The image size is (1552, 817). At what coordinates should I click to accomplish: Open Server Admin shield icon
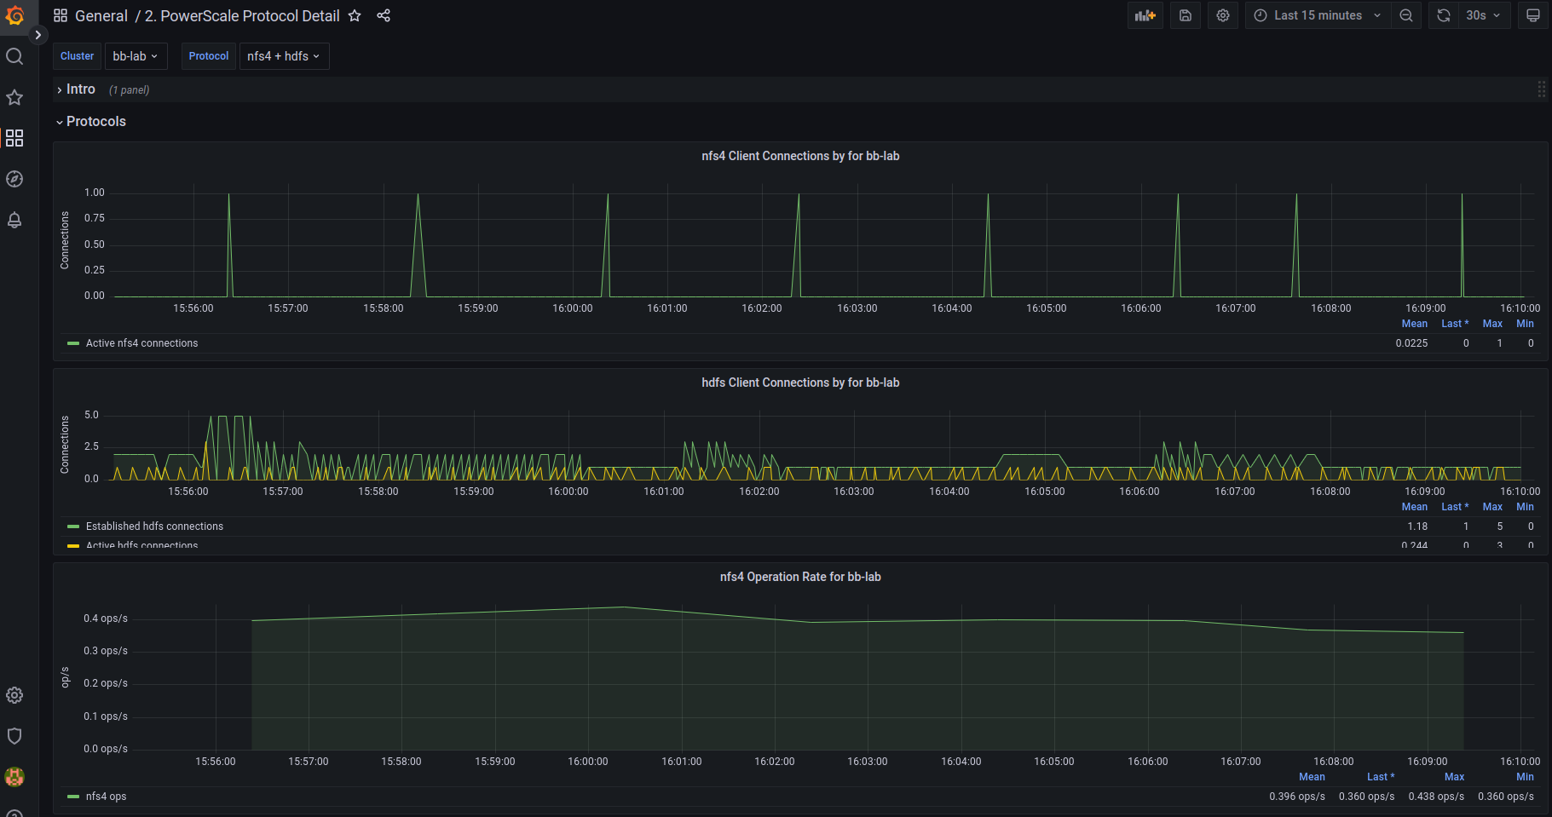tap(14, 736)
